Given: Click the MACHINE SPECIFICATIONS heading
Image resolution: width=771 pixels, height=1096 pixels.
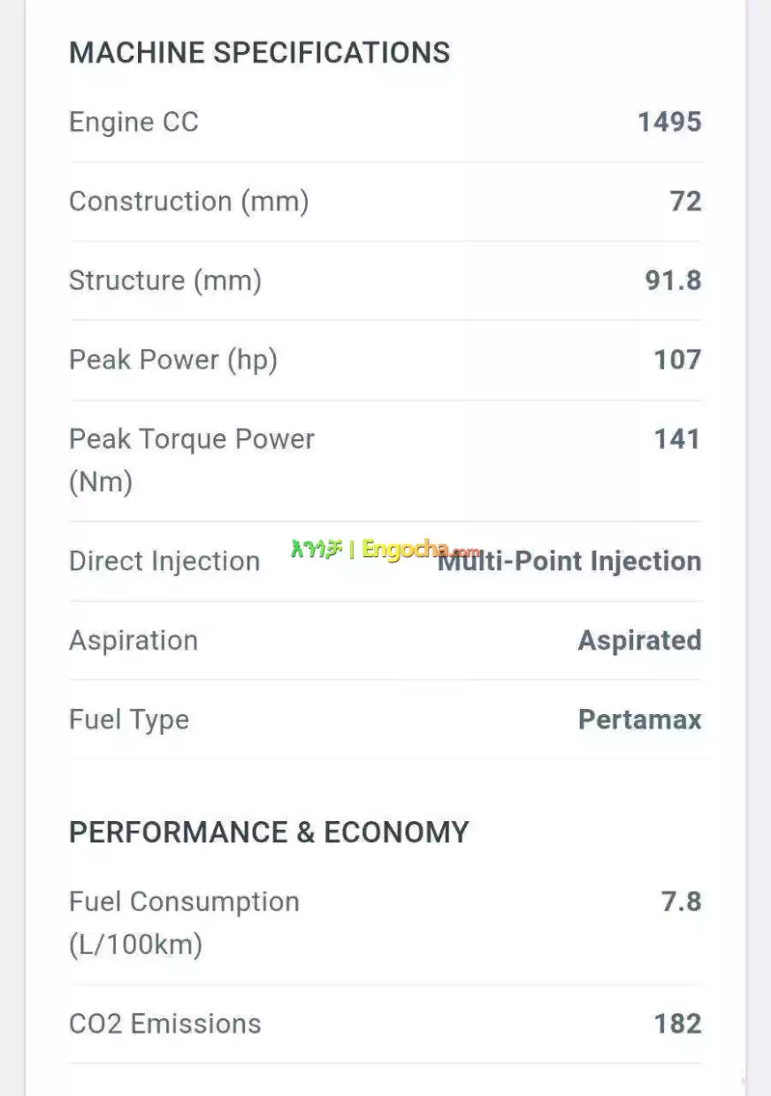Looking at the screenshot, I should pyautogui.click(x=259, y=52).
